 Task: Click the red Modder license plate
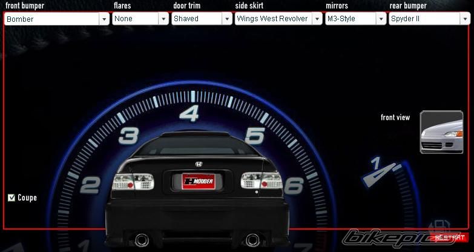point(199,181)
